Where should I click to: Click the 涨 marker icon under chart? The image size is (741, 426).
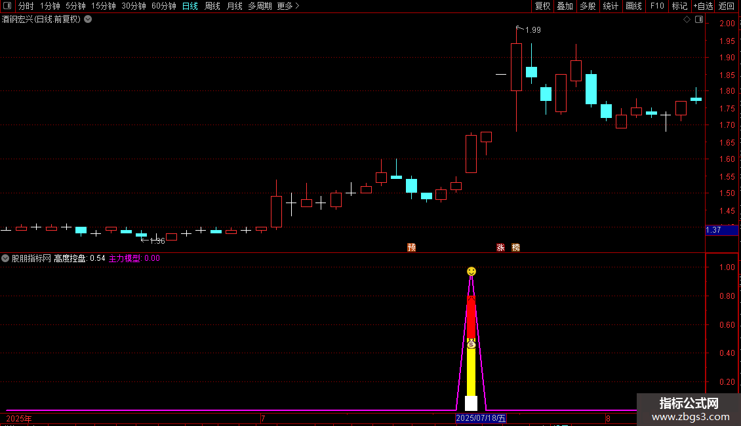pos(500,248)
